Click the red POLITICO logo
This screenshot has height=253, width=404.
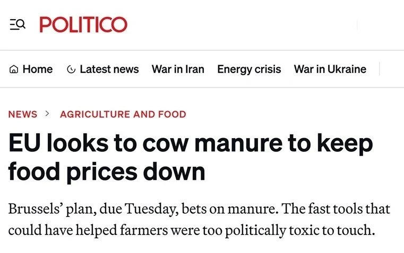tap(83, 25)
